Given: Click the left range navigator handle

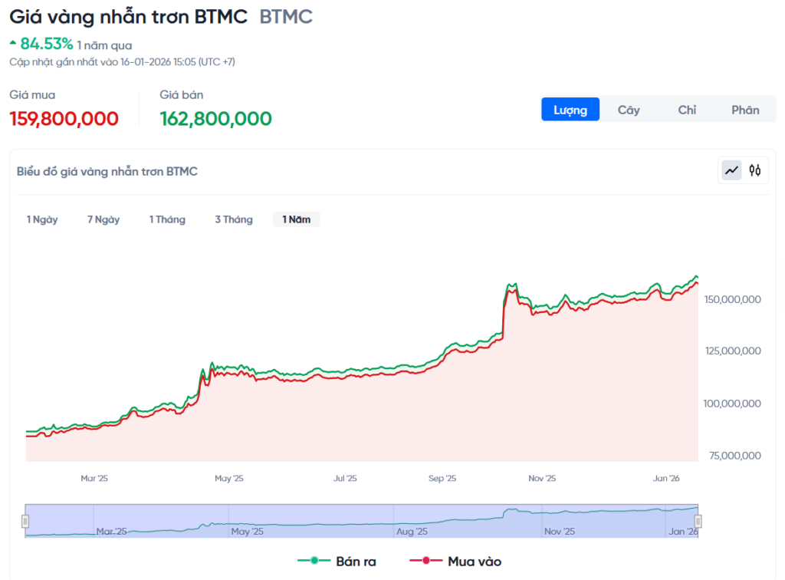Looking at the screenshot, I should (25, 522).
